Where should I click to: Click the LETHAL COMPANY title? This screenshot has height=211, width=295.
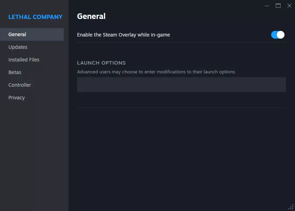(35, 17)
